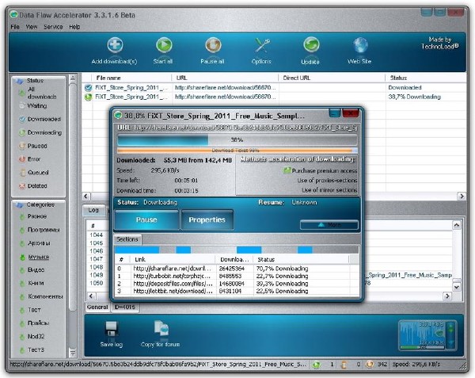475x378 pixels.
Task: Switch to the Sections tab
Action: click(127, 239)
